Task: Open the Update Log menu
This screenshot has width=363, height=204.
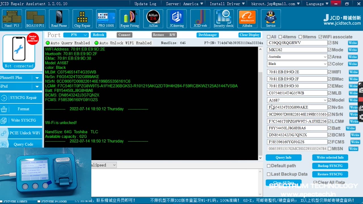Action: tap(145, 4)
